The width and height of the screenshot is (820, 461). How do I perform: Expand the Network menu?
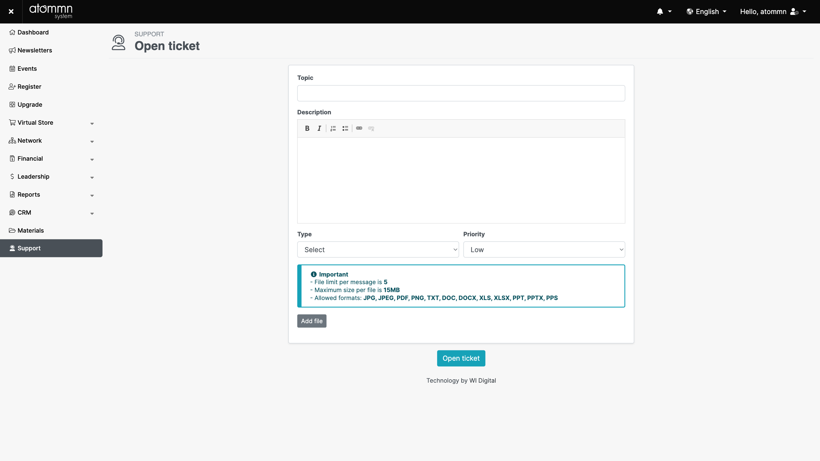coord(51,140)
